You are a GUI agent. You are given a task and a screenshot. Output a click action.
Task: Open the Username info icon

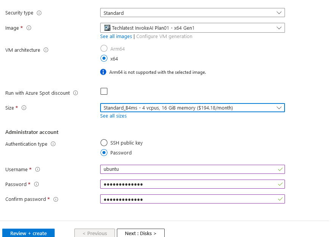point(38,169)
